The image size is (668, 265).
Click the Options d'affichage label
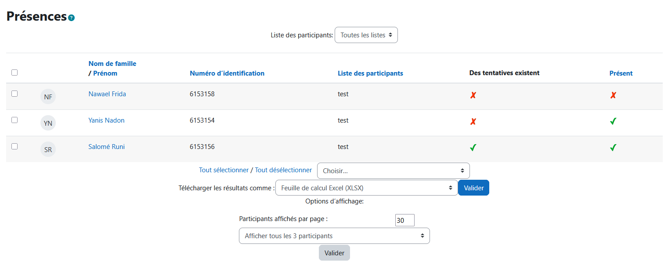335,201
